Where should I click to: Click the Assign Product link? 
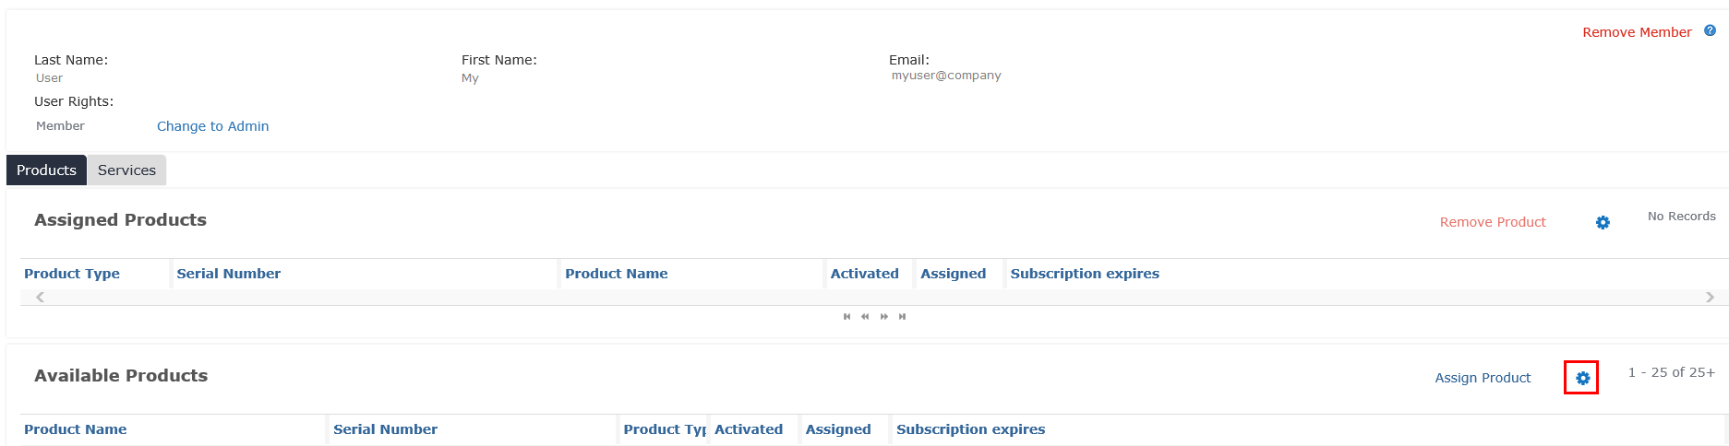click(1483, 378)
